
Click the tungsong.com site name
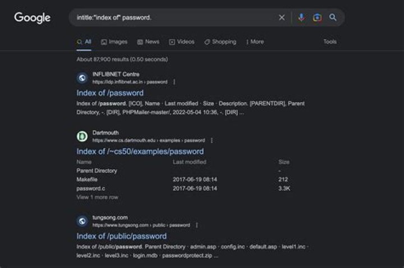point(111,218)
